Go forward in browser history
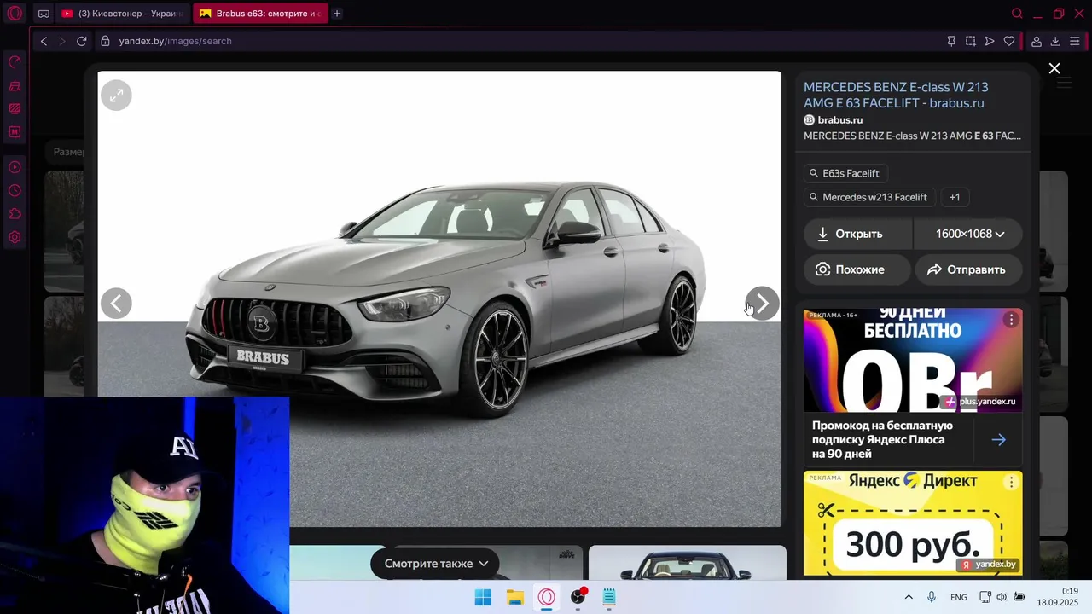Screen dimensions: 1092x614 (x=62, y=41)
